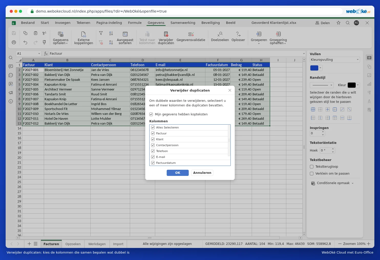Click the blue fill color swatch
Image resolution: width=380 pixels, height=260 pixels.
pos(314,68)
